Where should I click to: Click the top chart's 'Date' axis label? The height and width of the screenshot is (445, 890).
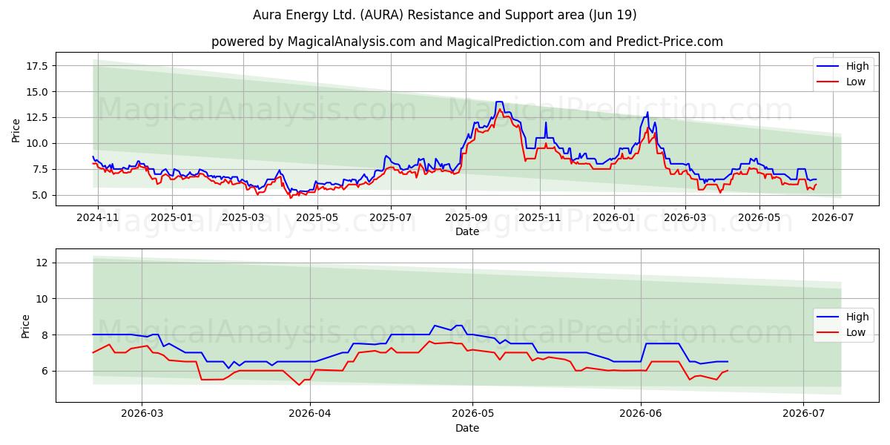[467, 231]
